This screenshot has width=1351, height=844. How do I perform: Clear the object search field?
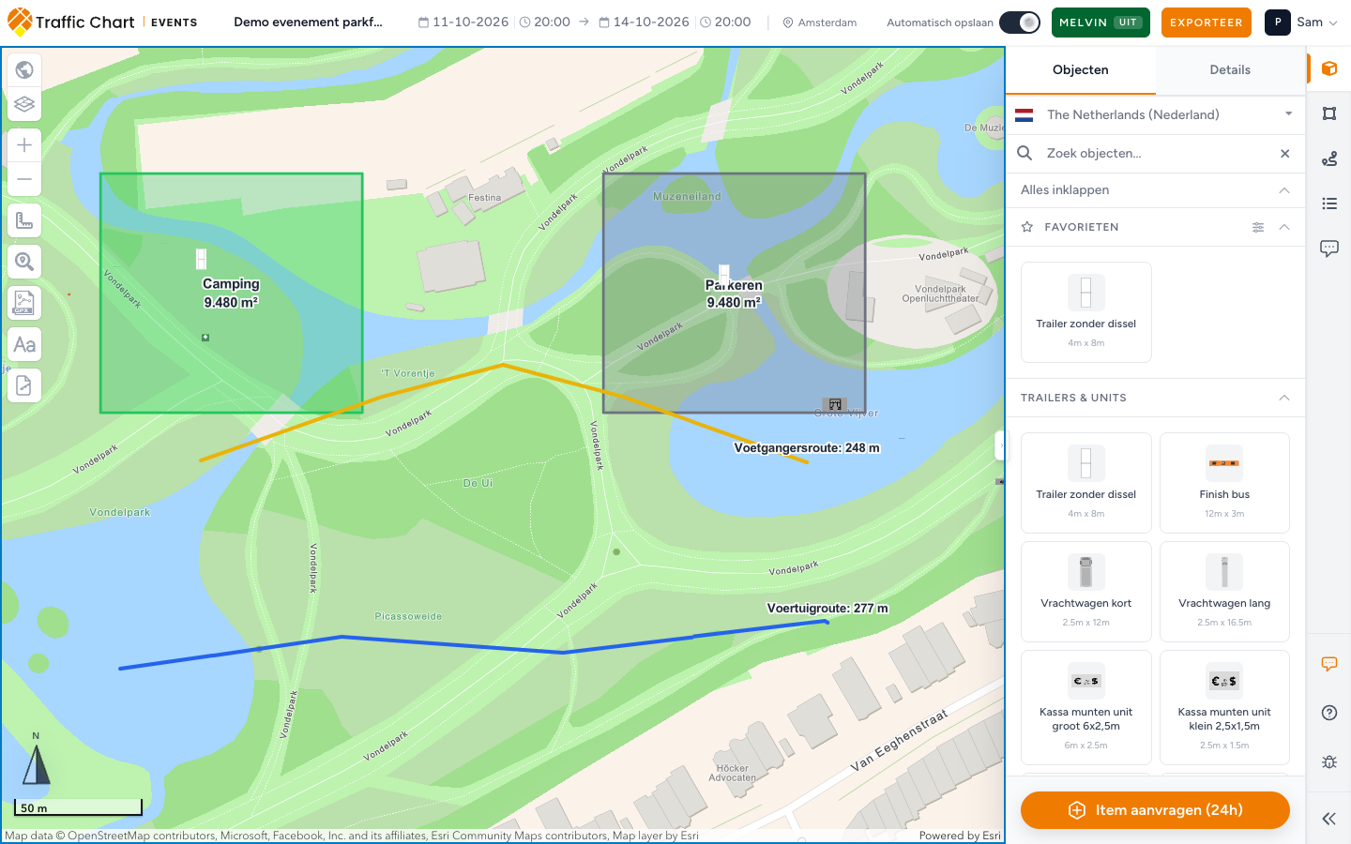(x=1285, y=154)
